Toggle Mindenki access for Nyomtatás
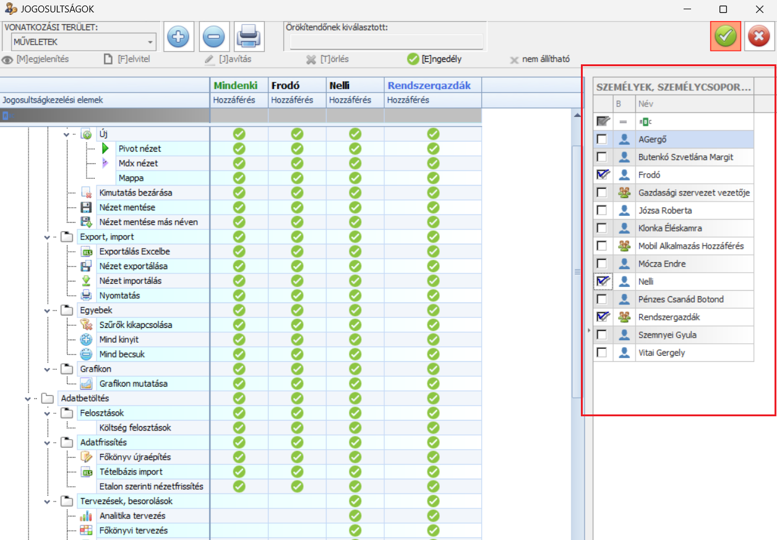This screenshot has width=777, height=540. click(239, 296)
